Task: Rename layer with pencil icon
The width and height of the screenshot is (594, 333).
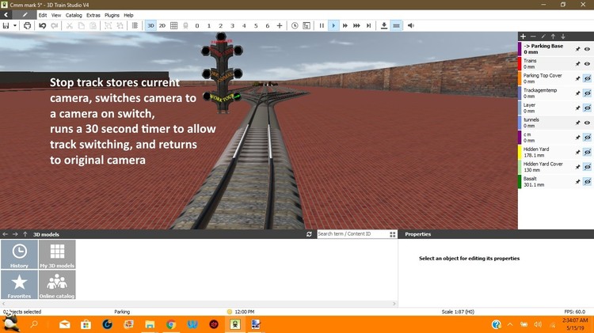Action: coord(543,36)
